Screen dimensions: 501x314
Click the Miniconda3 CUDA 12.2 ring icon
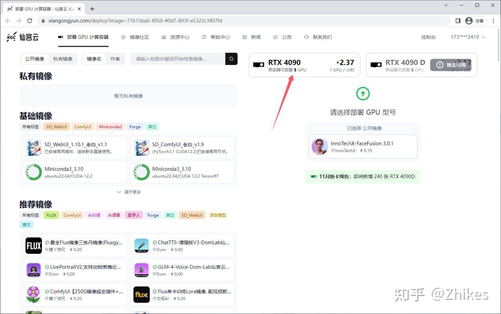(34, 172)
